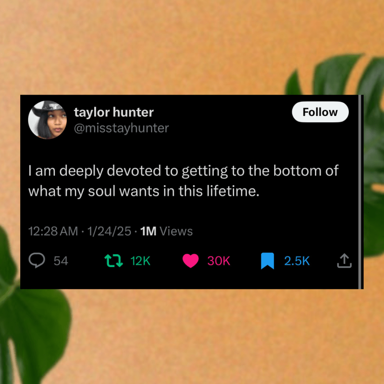Like the tweet with the pink heart

[190, 261]
